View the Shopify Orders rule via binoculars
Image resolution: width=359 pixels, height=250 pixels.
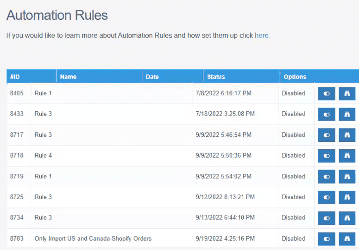pos(346,239)
